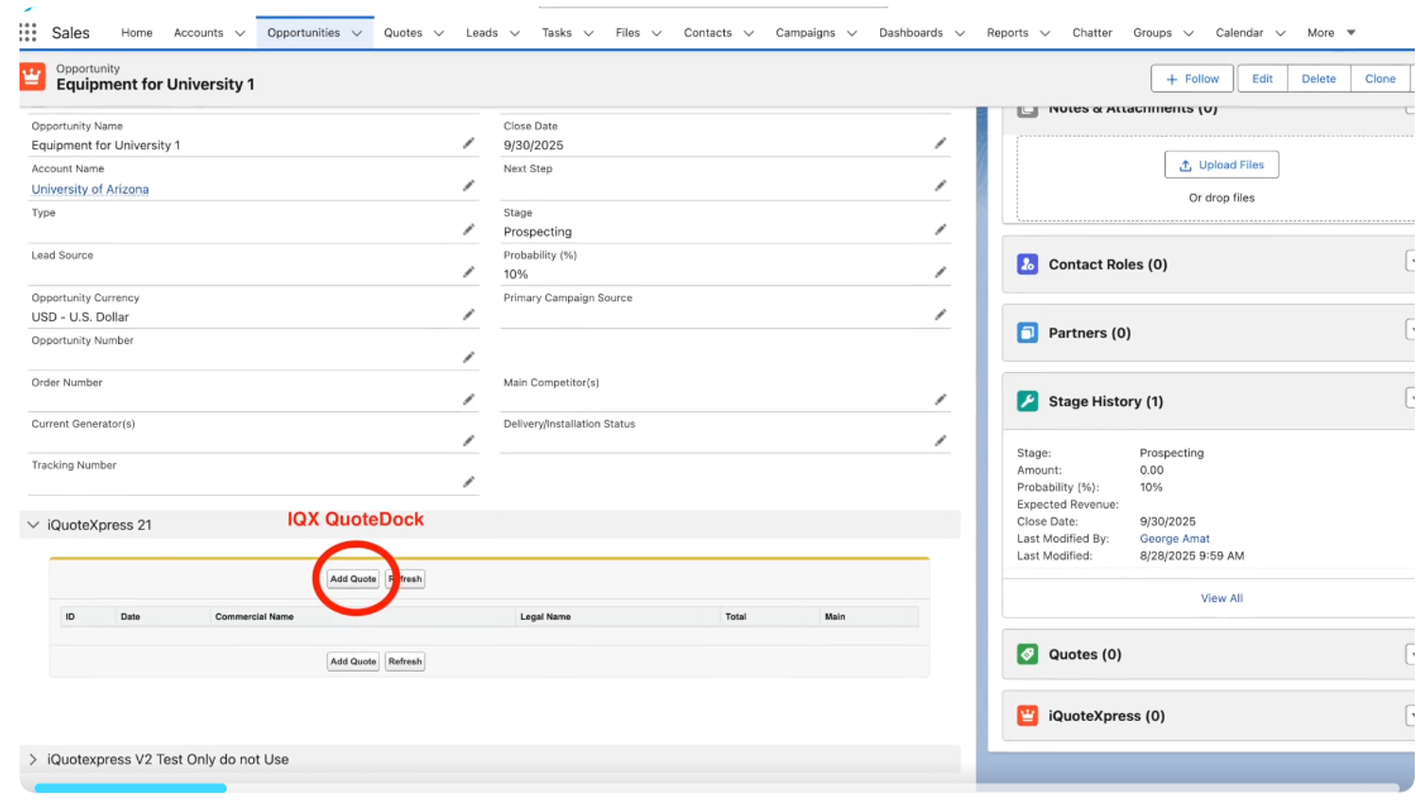Edit Primary Campaign Source pencil icon
The image size is (1416, 803).
point(940,315)
